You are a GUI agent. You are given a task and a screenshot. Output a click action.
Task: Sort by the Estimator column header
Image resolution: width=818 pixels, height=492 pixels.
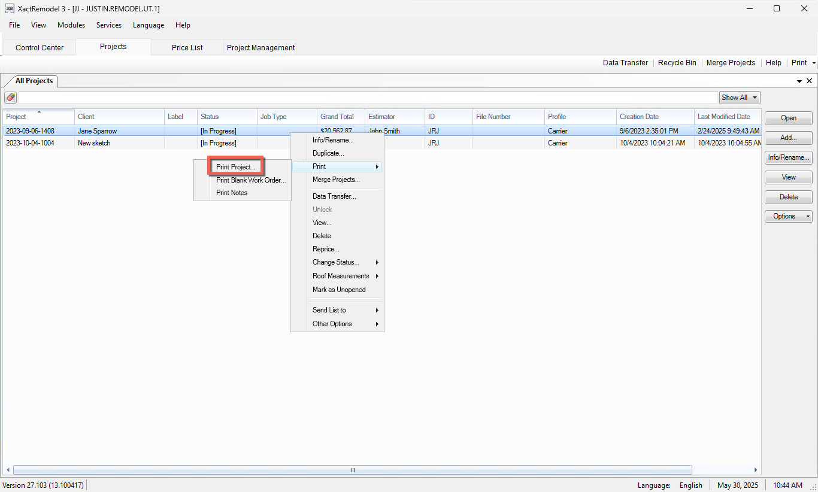point(395,117)
